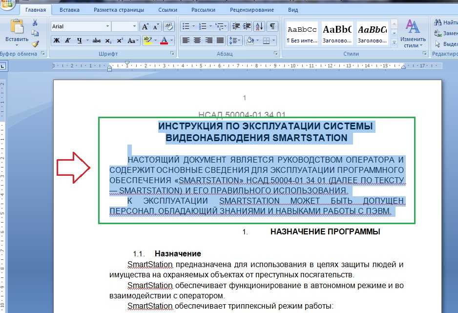Apply center paragraph alignment
The image size is (458, 313).
click(x=197, y=41)
